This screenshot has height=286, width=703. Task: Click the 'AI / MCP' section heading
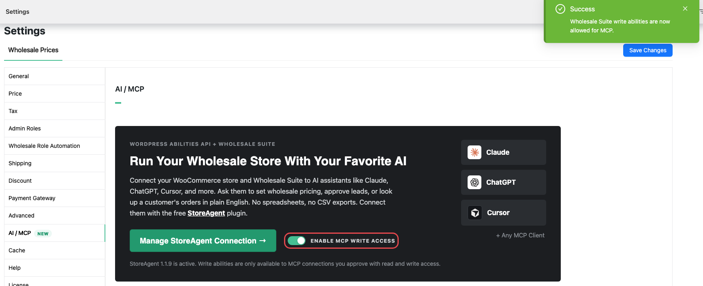tap(130, 89)
